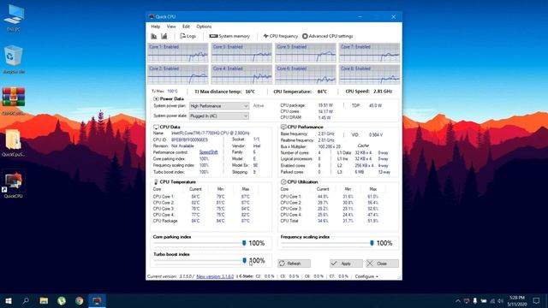Image resolution: width=548 pixels, height=308 pixels.
Task: Open the volume speaker tray icon
Action: point(500,300)
